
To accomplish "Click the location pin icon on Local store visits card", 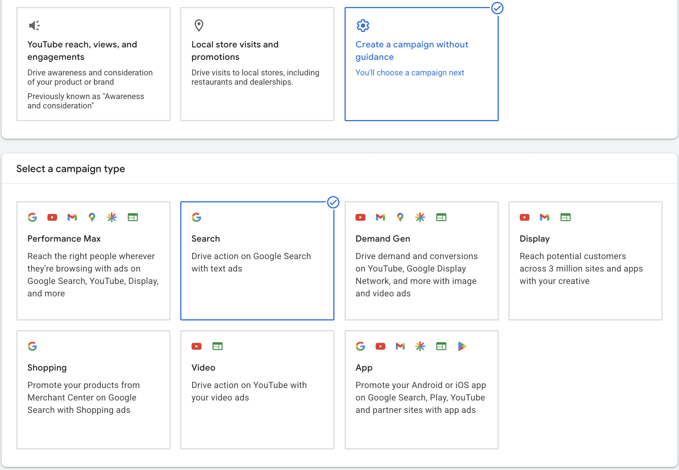I will (x=199, y=26).
